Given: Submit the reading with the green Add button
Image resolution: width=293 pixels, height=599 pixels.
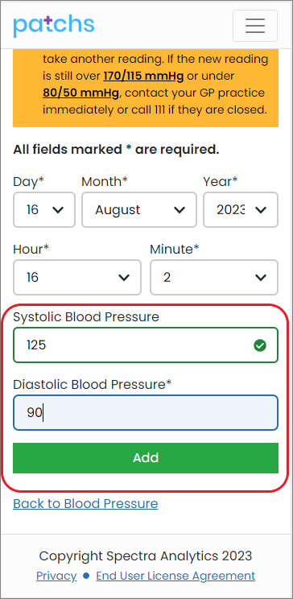Looking at the screenshot, I should pos(146,458).
